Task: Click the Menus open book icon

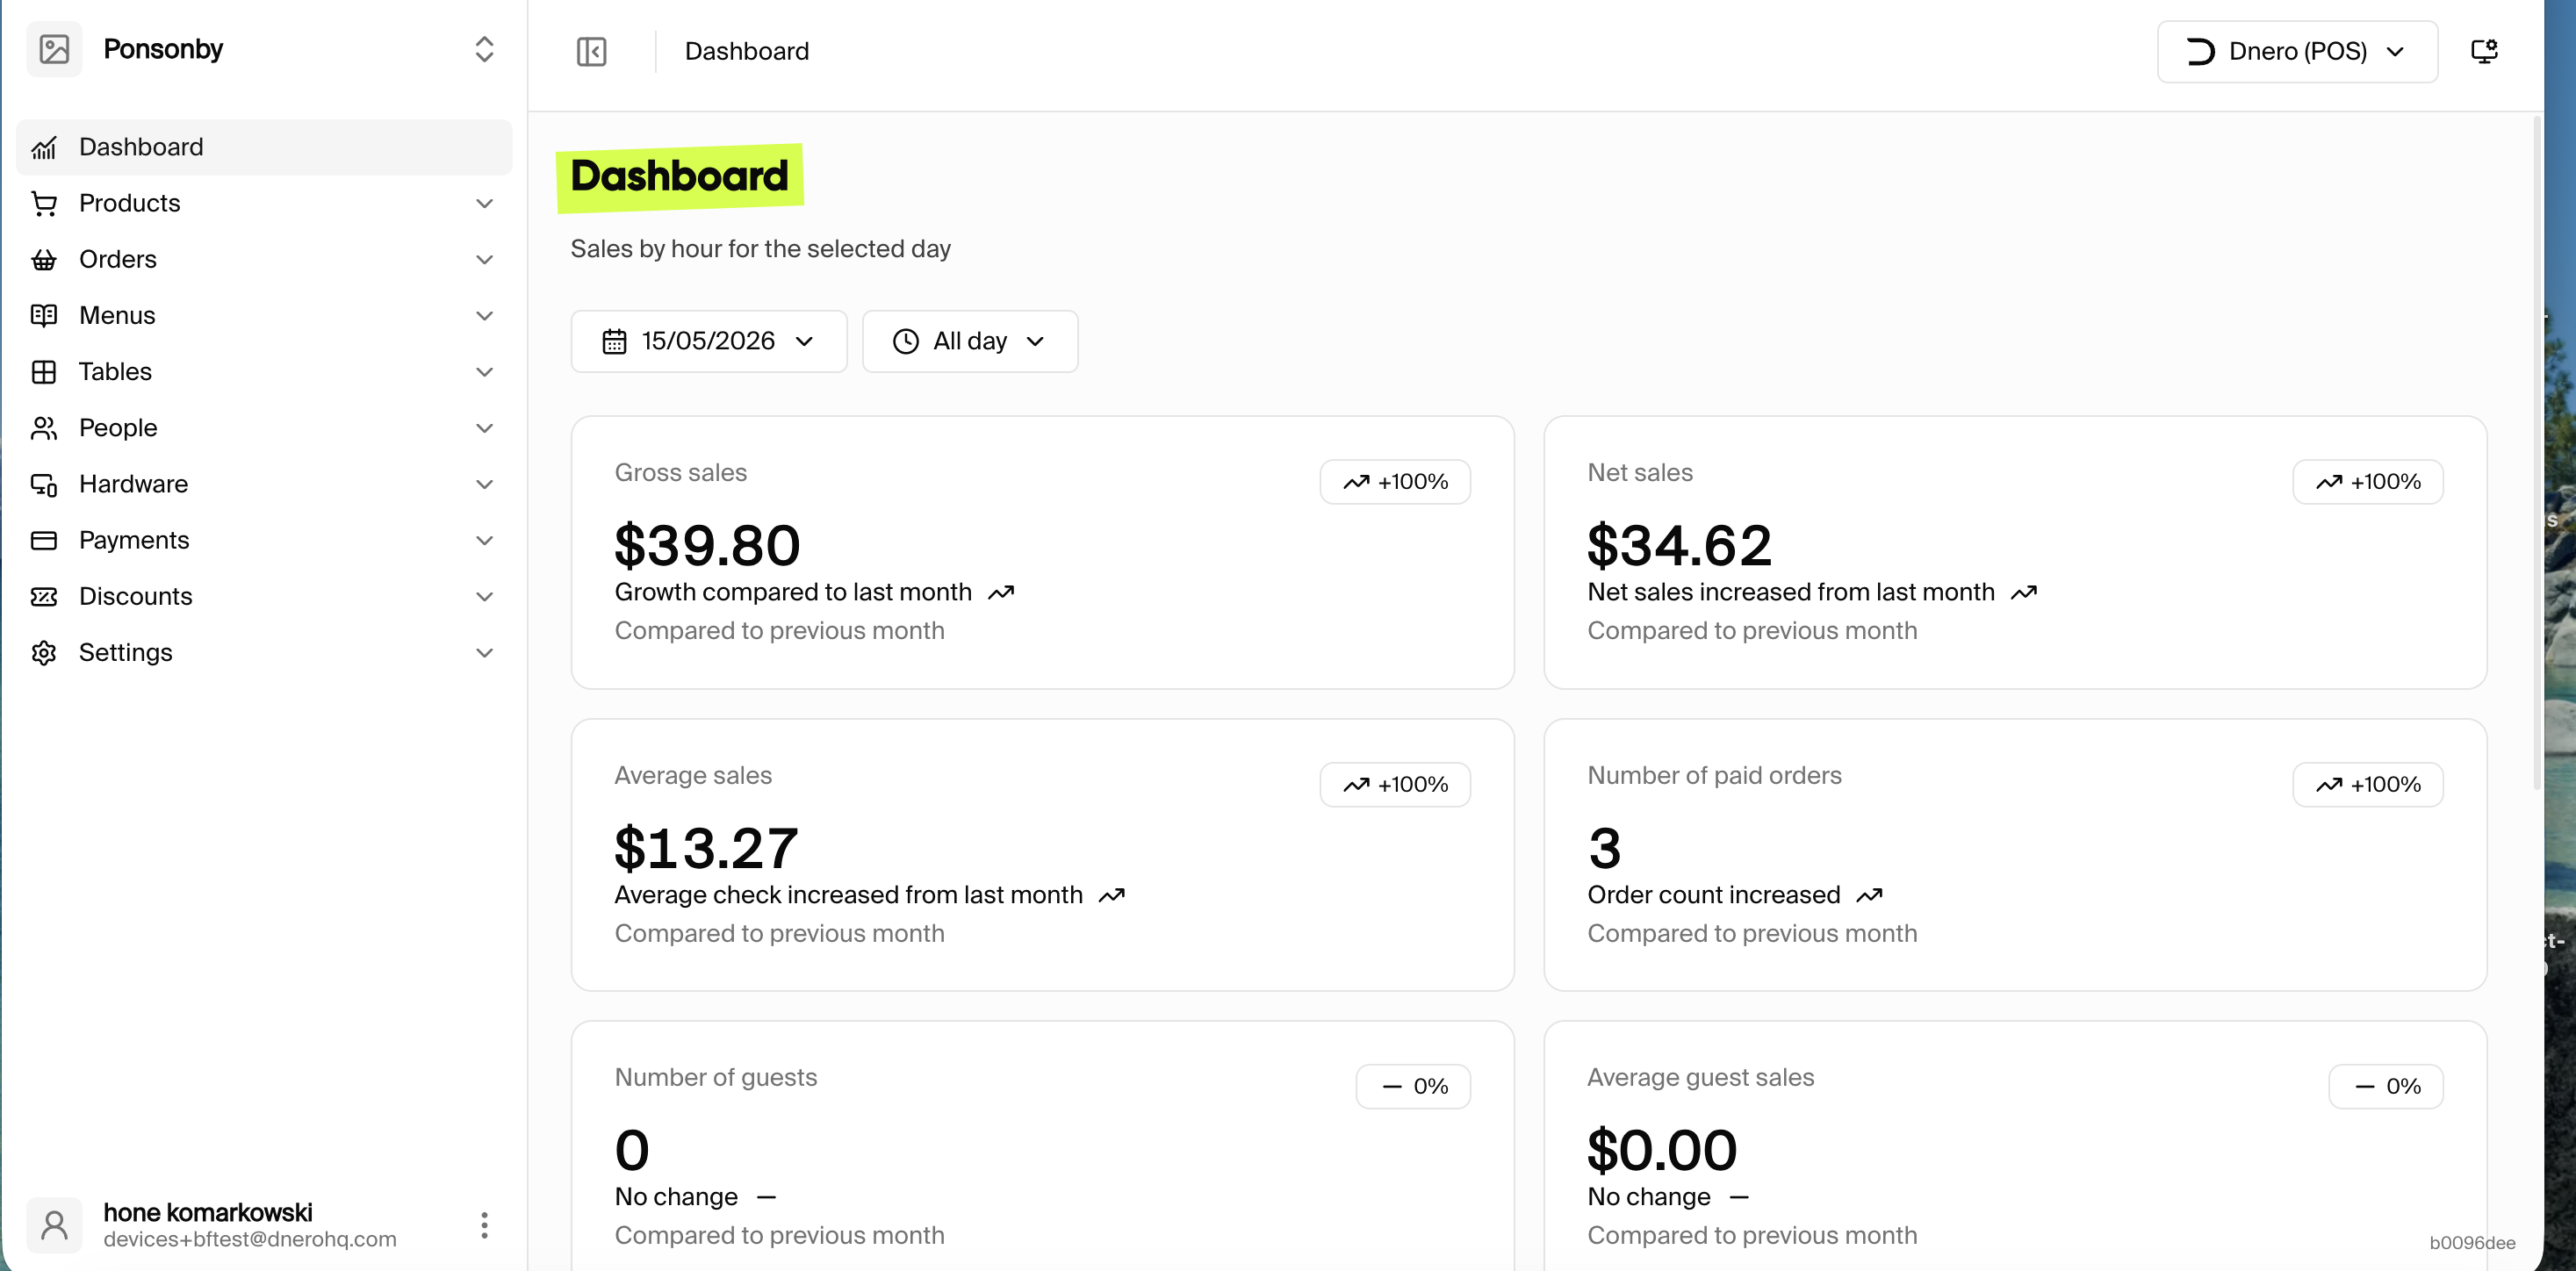Action: coord(44,316)
